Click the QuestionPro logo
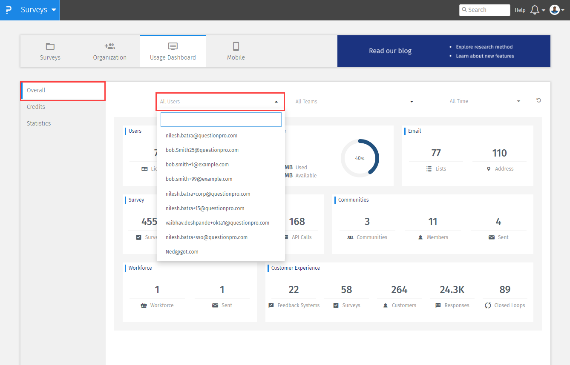This screenshot has width=570, height=365. [9, 10]
